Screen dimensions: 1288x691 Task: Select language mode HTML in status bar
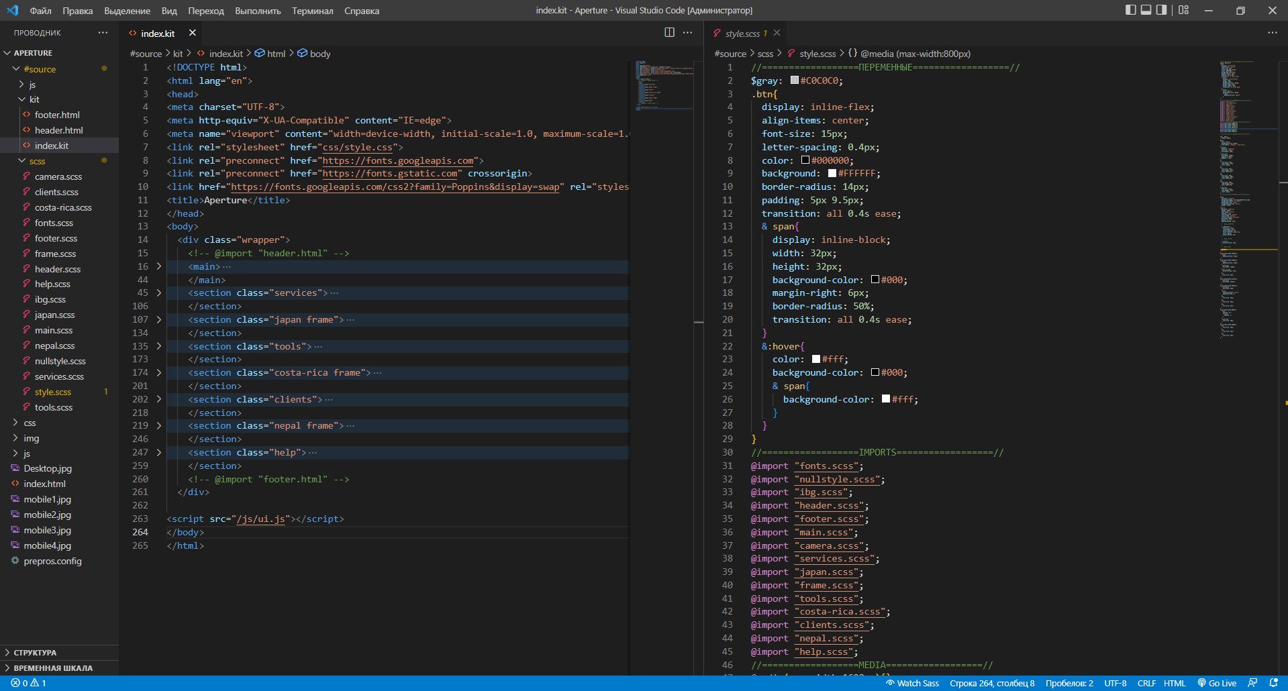[x=1175, y=683]
